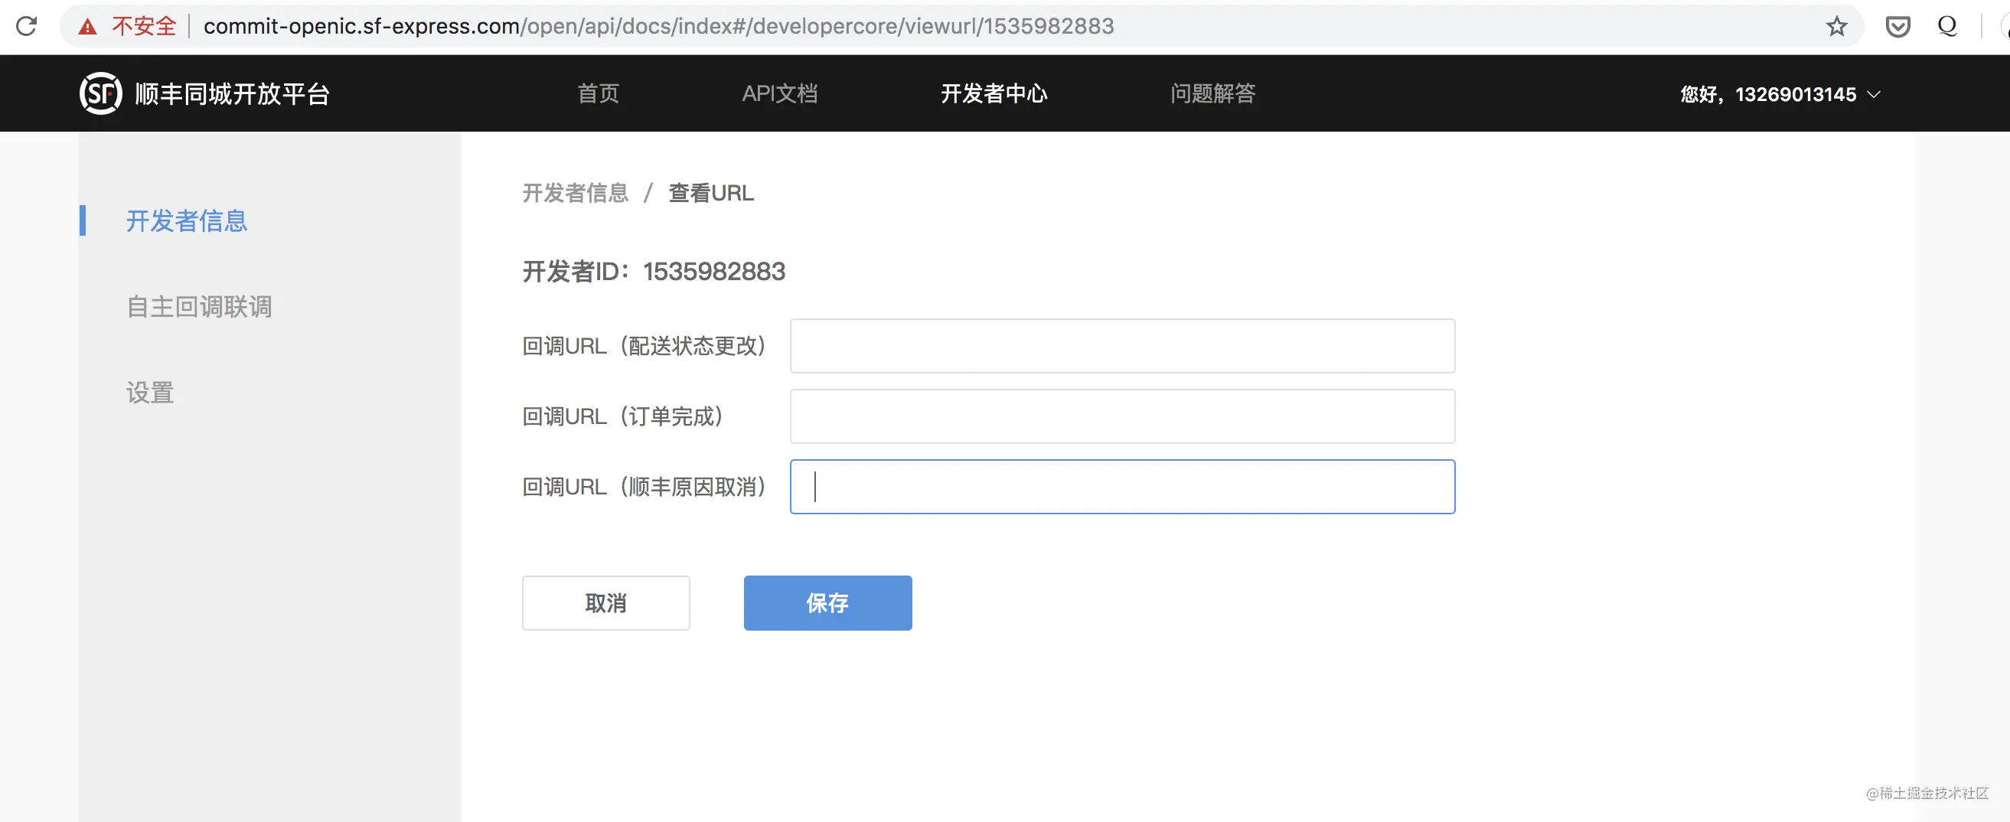This screenshot has width=2010, height=822.
Task: Expand the account dropdown arrow
Action: [x=1875, y=94]
